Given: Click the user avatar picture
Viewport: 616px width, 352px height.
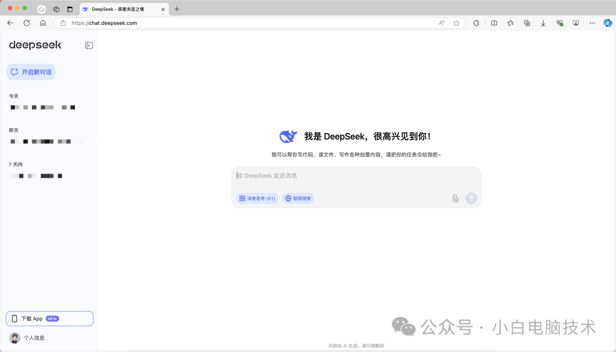Looking at the screenshot, I should (14, 338).
